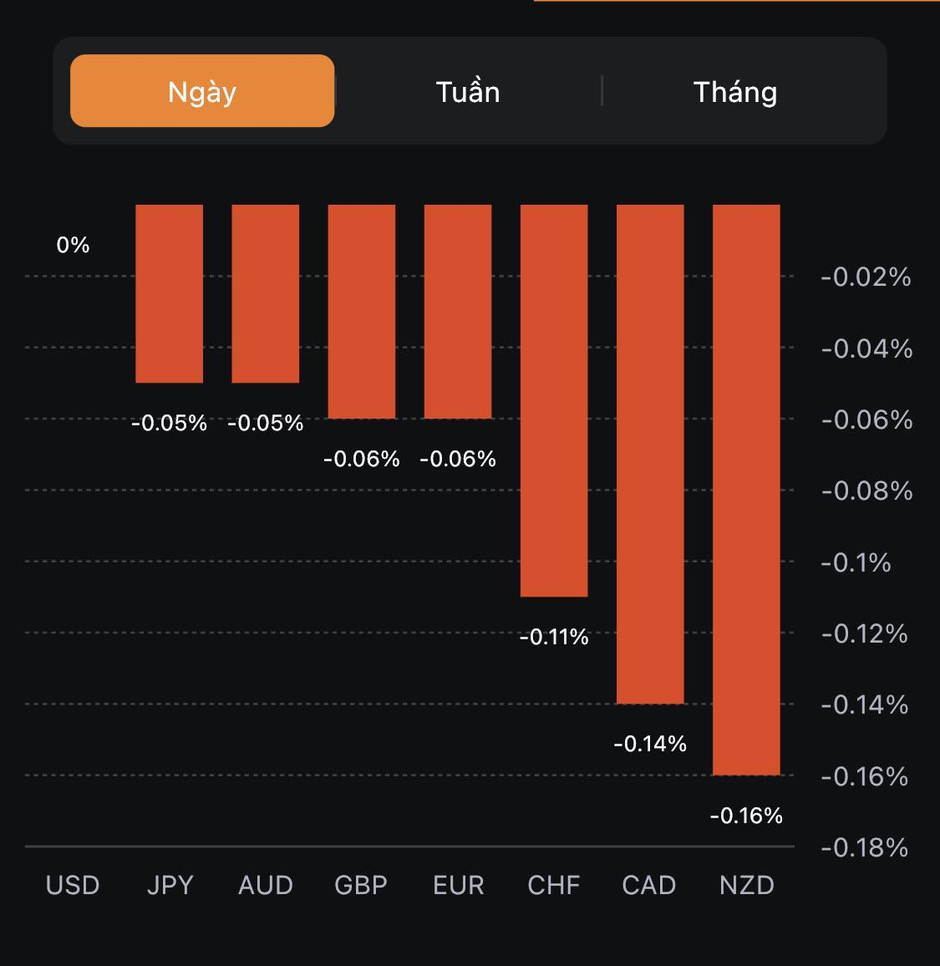Click the tallest NZD bar
This screenshot has height=966, width=940.
point(746,490)
